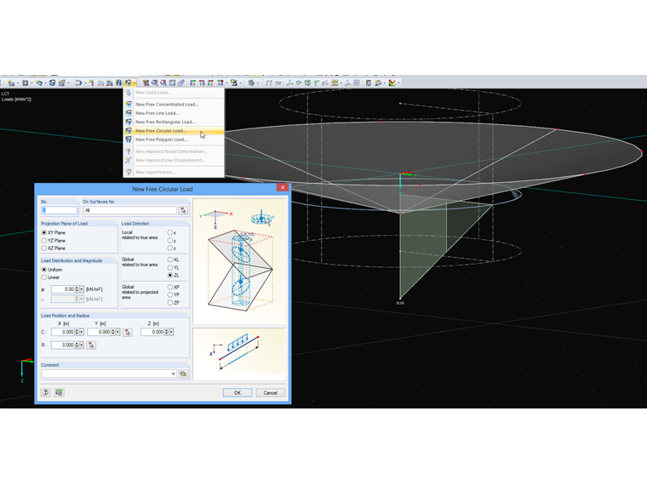Click the R radius spinner arrows
The image size is (647, 485).
point(77,345)
